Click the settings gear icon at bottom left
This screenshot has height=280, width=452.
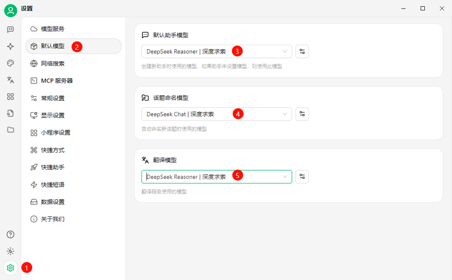coord(10,268)
